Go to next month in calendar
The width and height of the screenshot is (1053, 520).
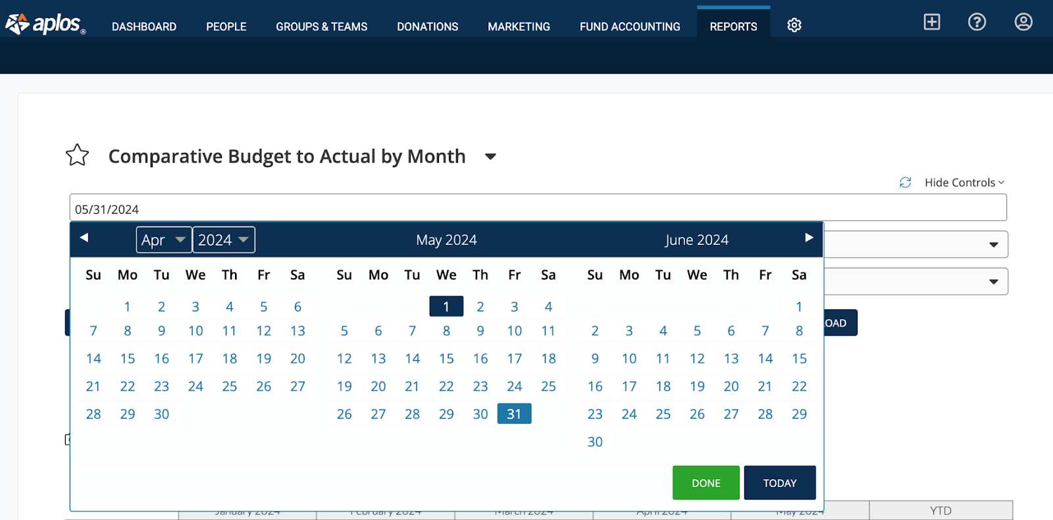point(809,238)
